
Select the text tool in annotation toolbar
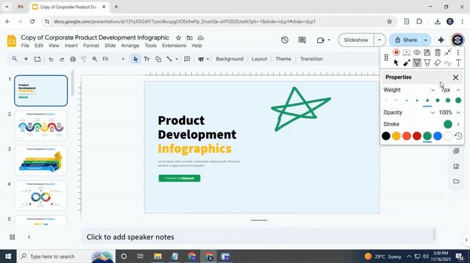point(458,63)
